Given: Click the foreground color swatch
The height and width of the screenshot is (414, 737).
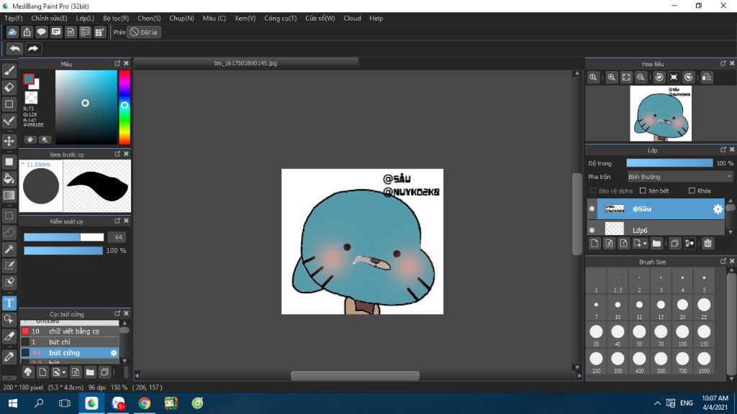Looking at the screenshot, I should (x=29, y=79).
